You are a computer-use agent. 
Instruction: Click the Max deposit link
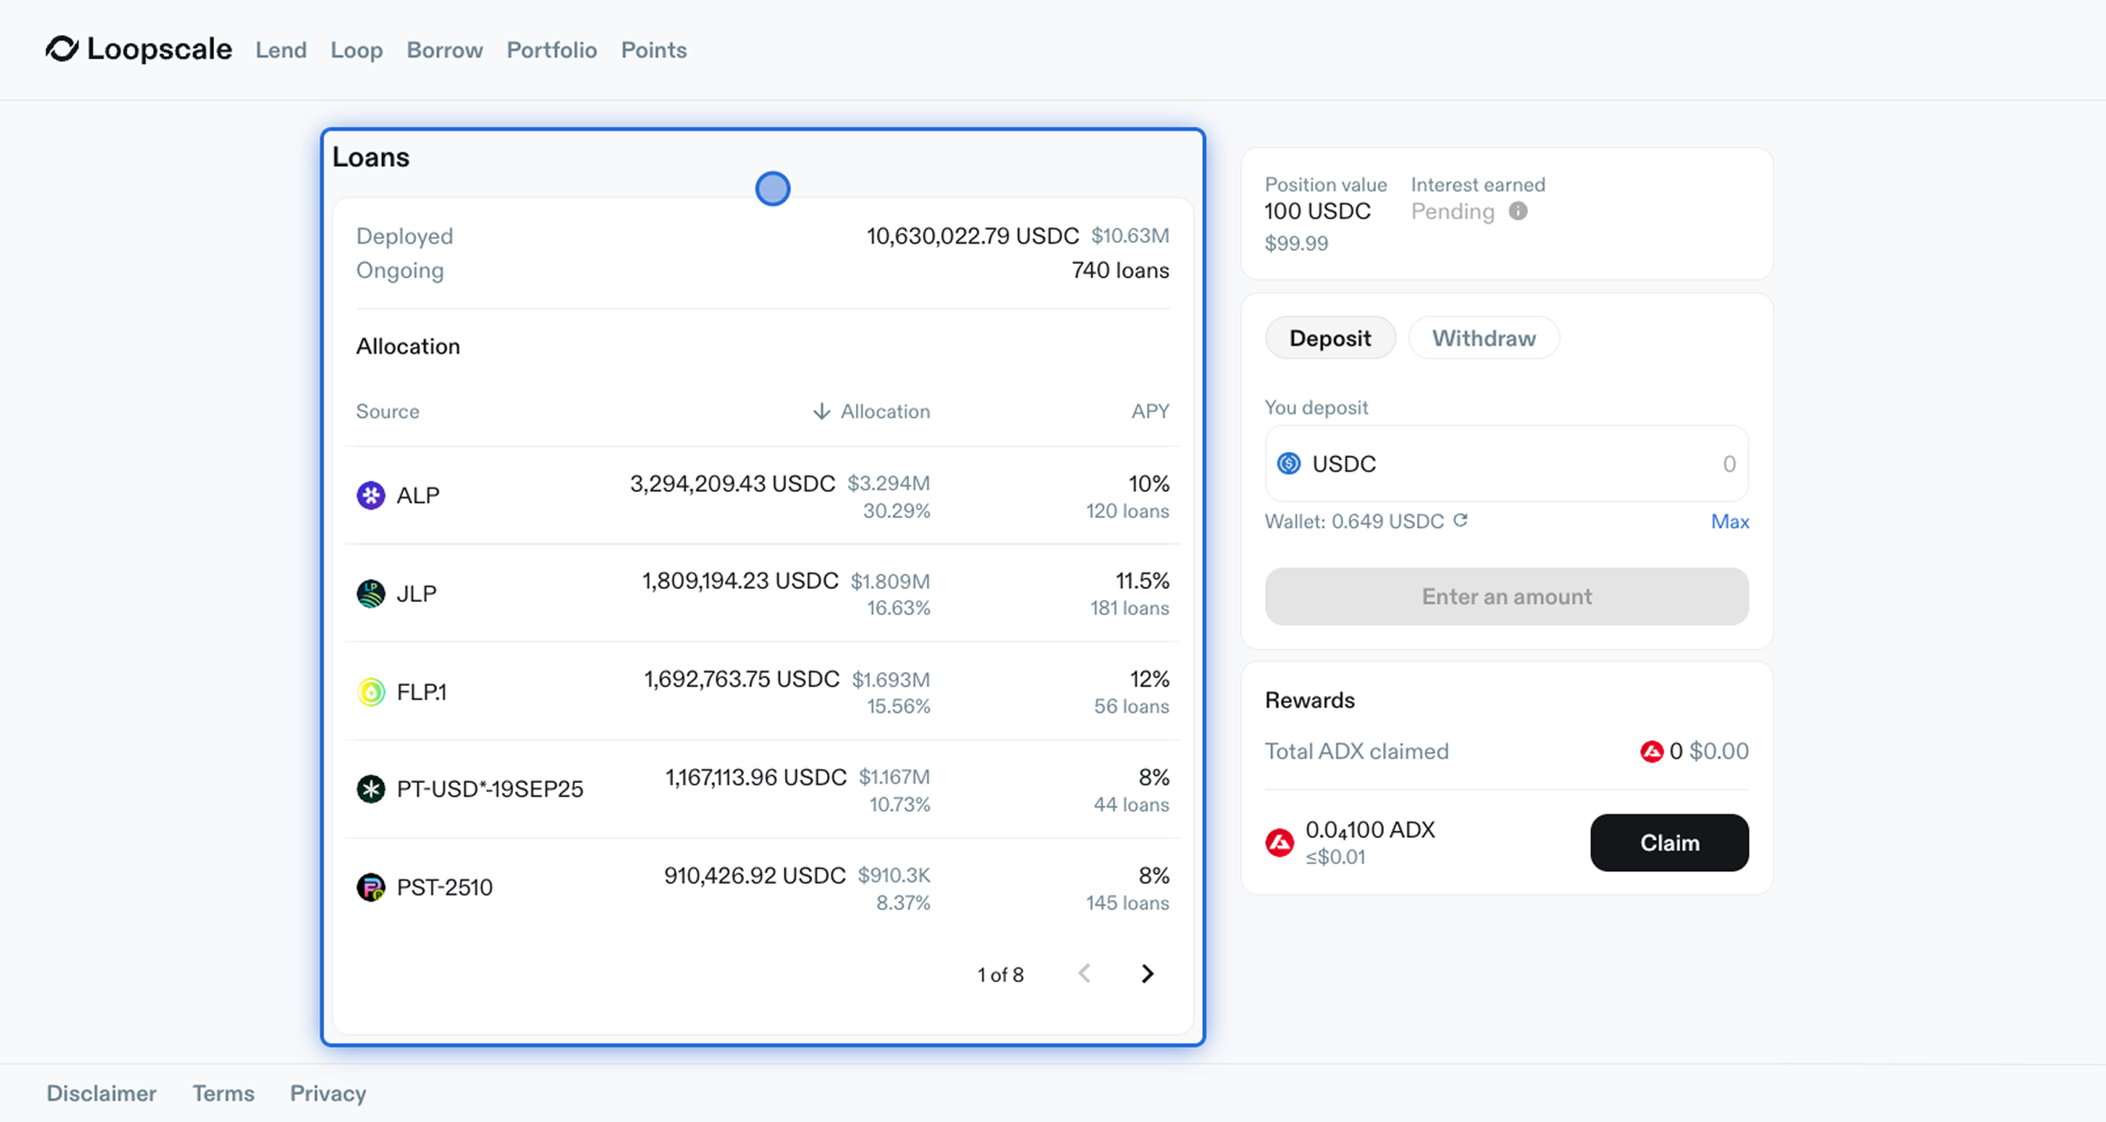coord(1729,522)
